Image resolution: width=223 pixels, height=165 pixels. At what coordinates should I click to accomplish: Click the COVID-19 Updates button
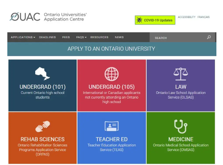[155, 20]
